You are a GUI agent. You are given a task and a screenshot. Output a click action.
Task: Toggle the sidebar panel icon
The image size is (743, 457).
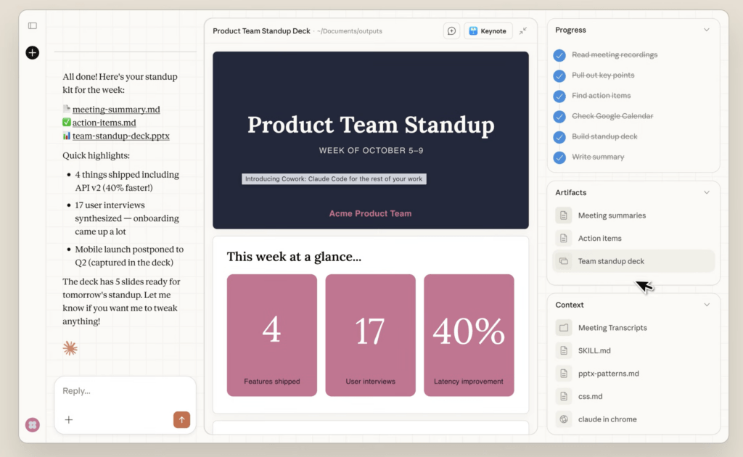coord(33,25)
